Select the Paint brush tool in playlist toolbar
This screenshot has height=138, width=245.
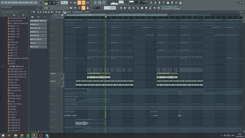(x=41, y=12)
